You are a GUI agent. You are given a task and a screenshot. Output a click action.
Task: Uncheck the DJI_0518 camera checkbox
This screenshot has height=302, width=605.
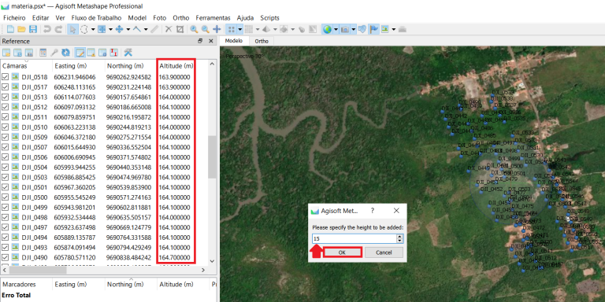[5, 77]
